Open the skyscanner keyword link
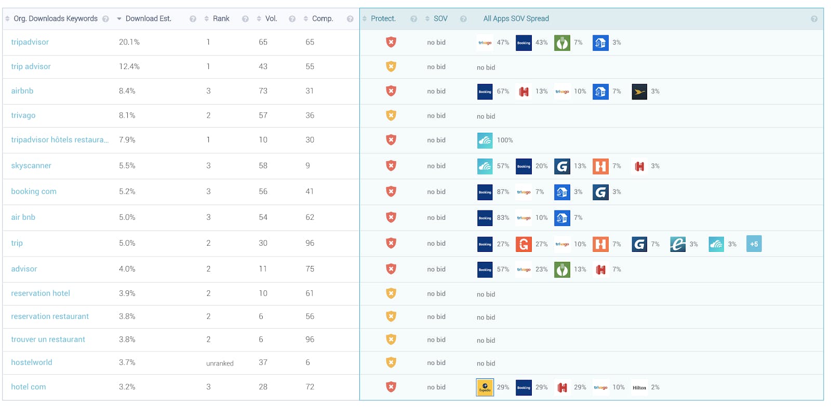The height and width of the screenshot is (409, 831). (x=31, y=165)
